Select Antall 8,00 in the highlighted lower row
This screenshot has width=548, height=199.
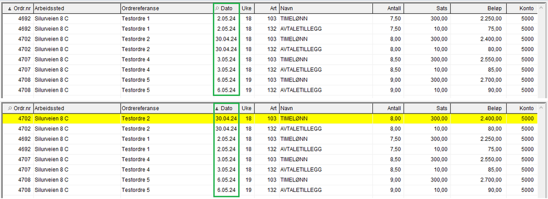coord(396,119)
